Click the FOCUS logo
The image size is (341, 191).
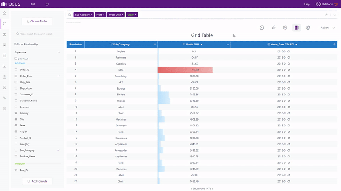point(11,4)
